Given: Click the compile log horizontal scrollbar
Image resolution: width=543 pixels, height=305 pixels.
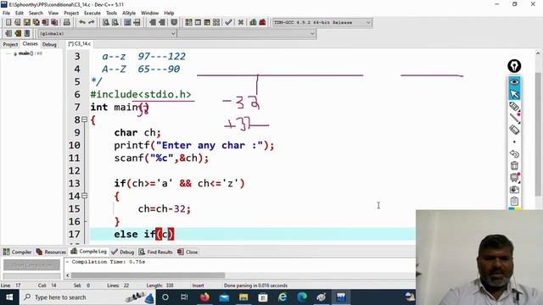Looking at the screenshot, I should (x=148, y=275).
